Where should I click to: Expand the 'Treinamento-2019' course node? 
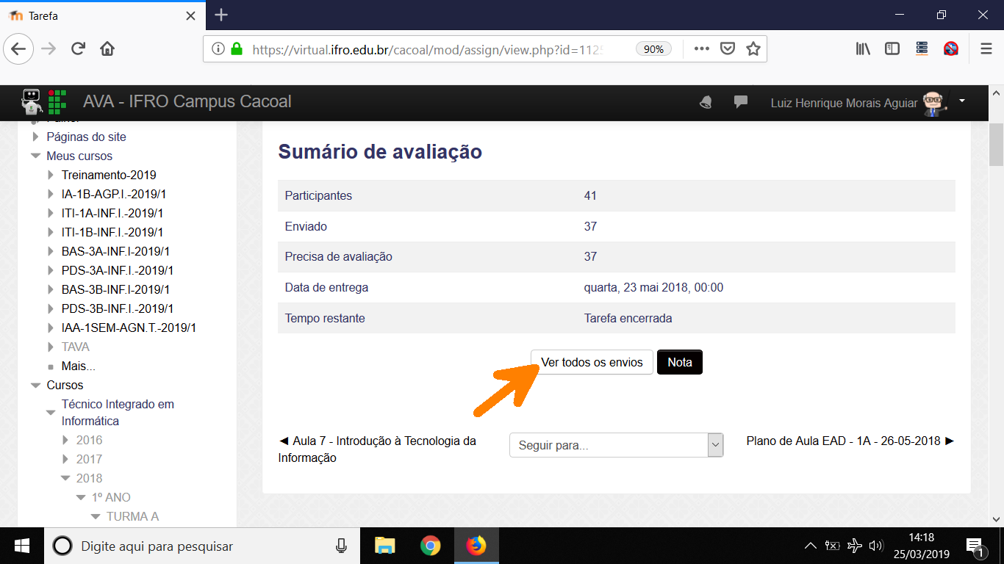(51, 175)
